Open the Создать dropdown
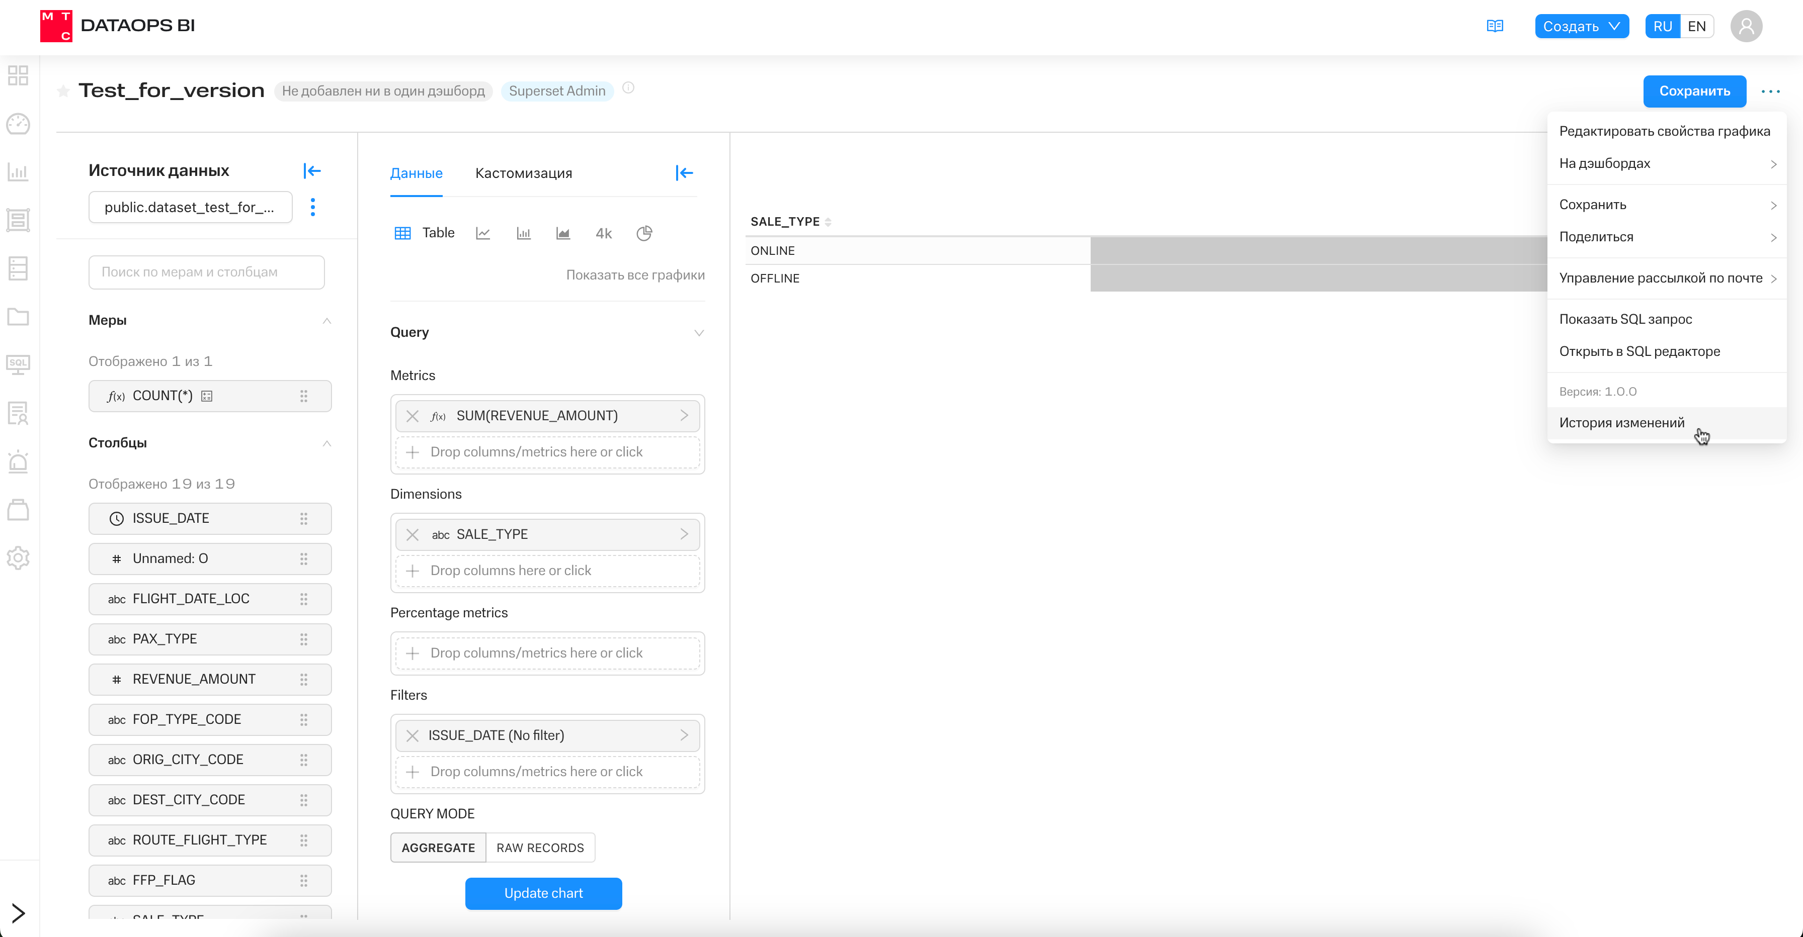 1582,26
